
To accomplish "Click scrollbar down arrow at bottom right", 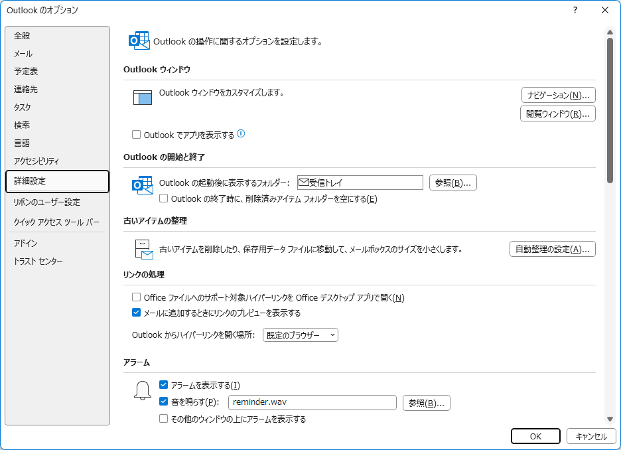I will [x=609, y=419].
